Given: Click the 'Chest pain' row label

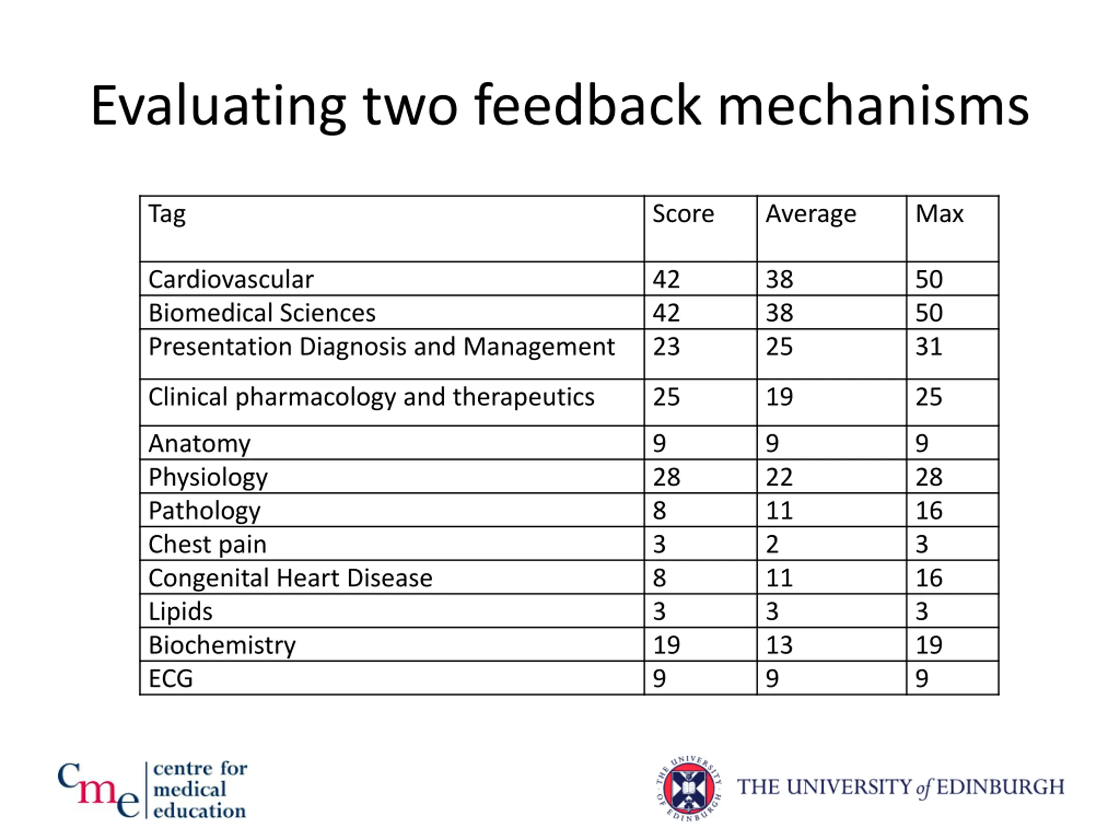Looking at the screenshot, I should [x=207, y=545].
